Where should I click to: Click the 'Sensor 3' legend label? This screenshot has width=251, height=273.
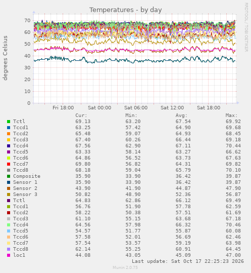click(25, 194)
